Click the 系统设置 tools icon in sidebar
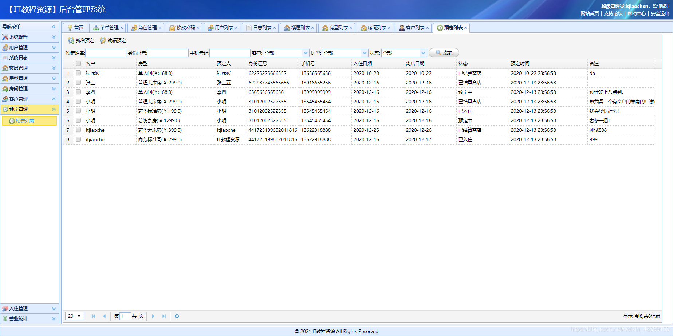 click(x=5, y=37)
